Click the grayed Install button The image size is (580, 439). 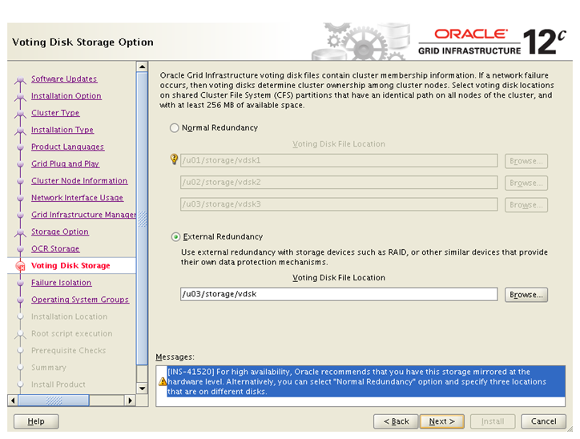pos(493,421)
